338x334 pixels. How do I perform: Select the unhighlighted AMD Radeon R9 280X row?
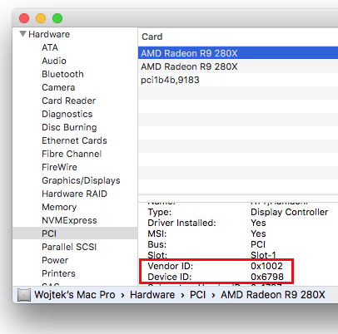click(238, 66)
